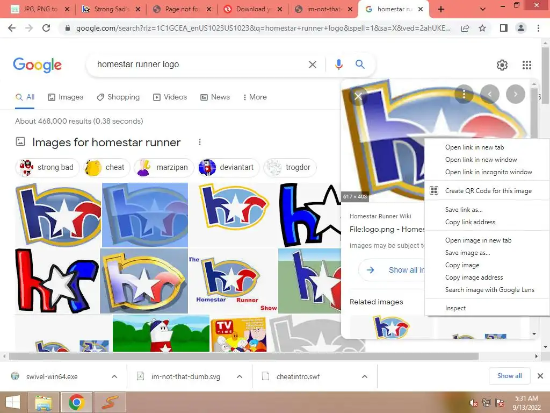Select Save image as... in context menu
The width and height of the screenshot is (550, 413).
point(468,253)
